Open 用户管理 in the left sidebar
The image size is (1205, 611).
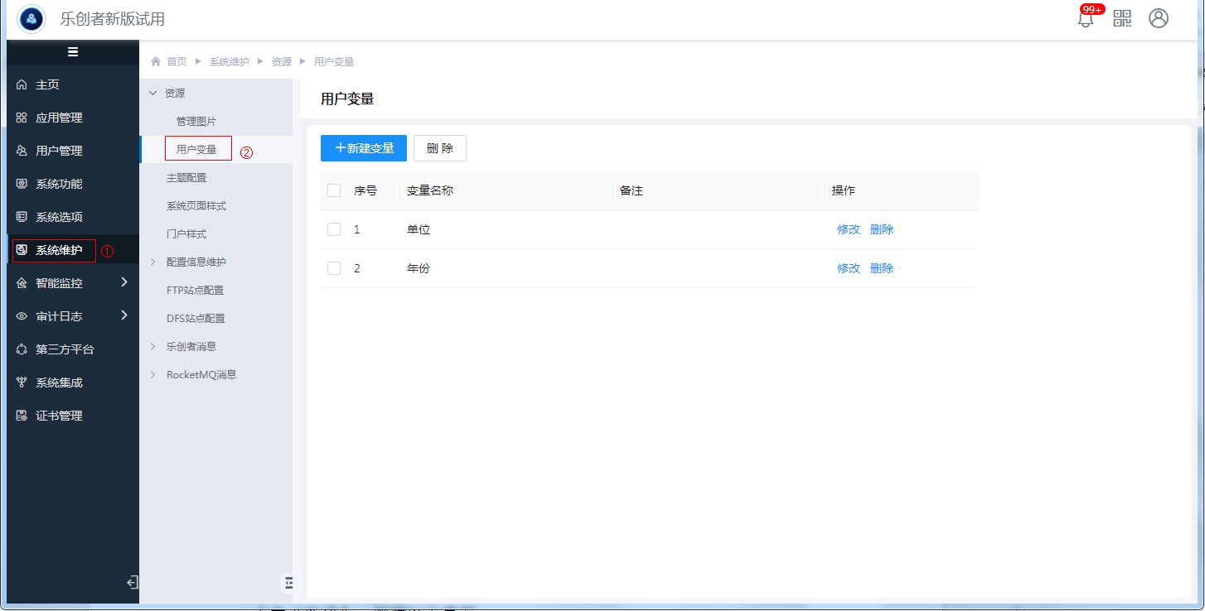pyautogui.click(x=59, y=151)
